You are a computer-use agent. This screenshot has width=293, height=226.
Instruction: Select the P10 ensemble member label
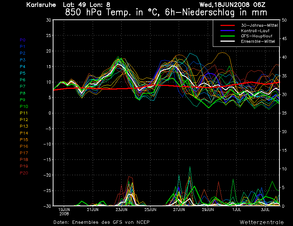click(x=23, y=106)
